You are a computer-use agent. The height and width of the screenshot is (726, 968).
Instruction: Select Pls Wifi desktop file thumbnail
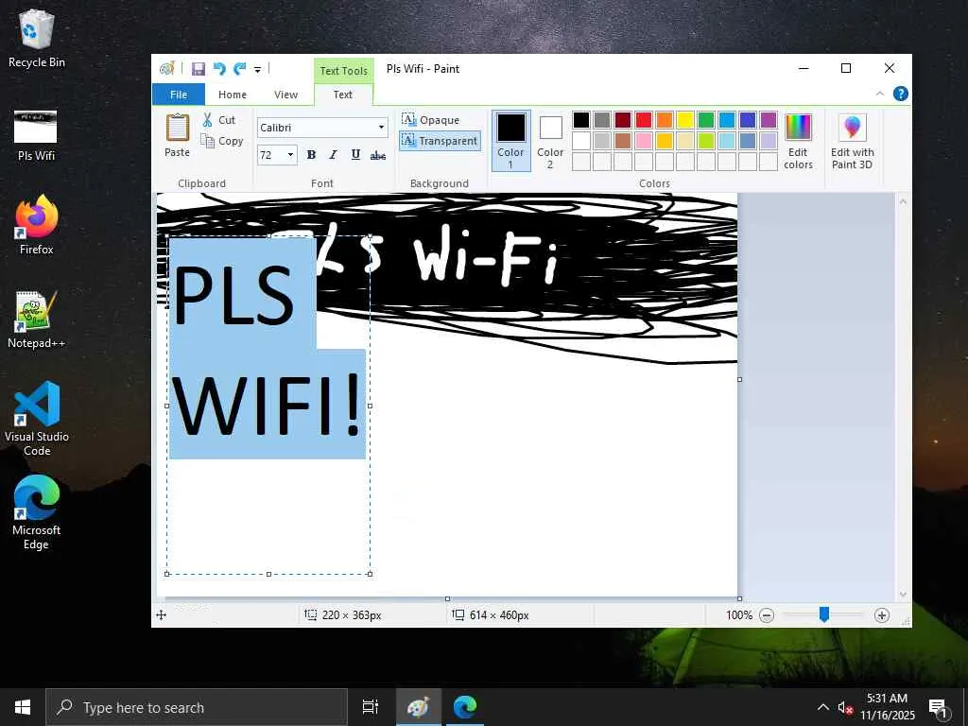36,136
